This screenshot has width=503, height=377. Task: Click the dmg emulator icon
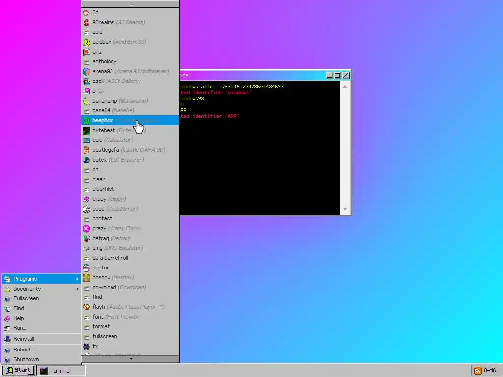[86, 248]
